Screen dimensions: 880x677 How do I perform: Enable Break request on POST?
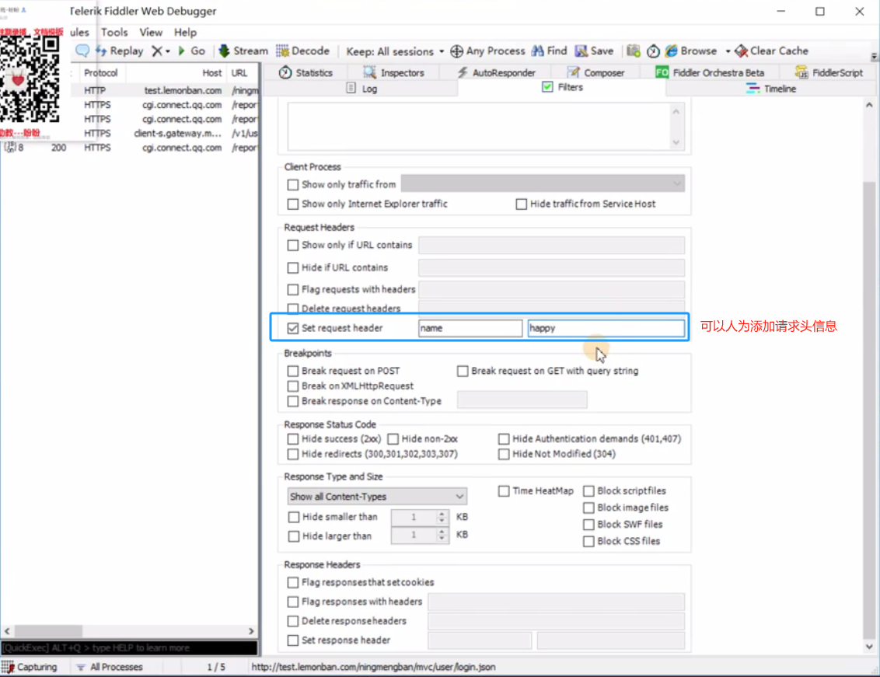[x=292, y=371]
